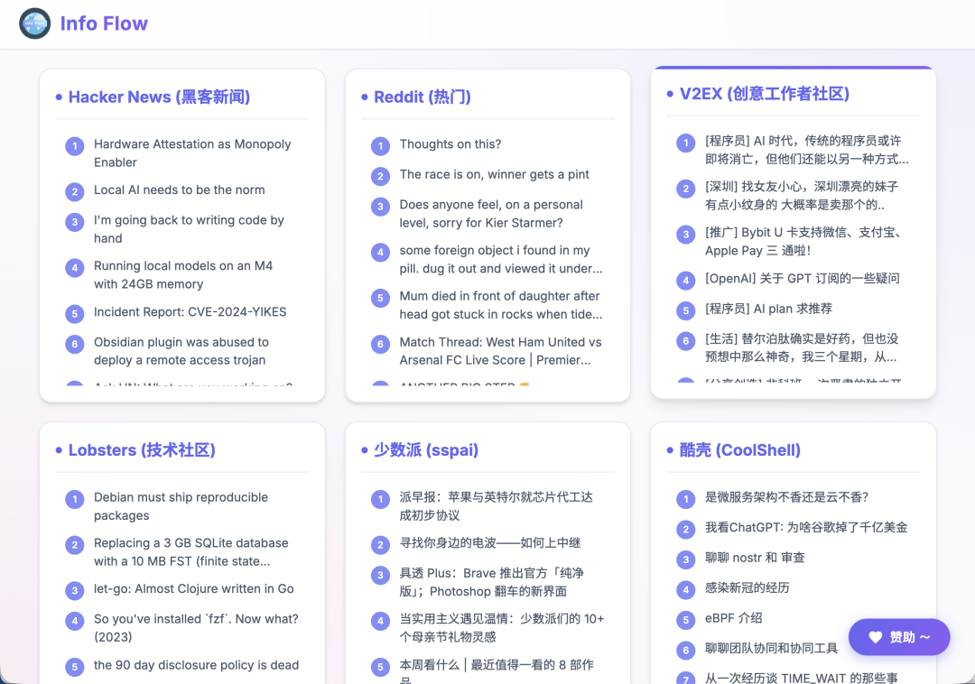Open Lobsters (技术社区) section heading

pos(142,449)
